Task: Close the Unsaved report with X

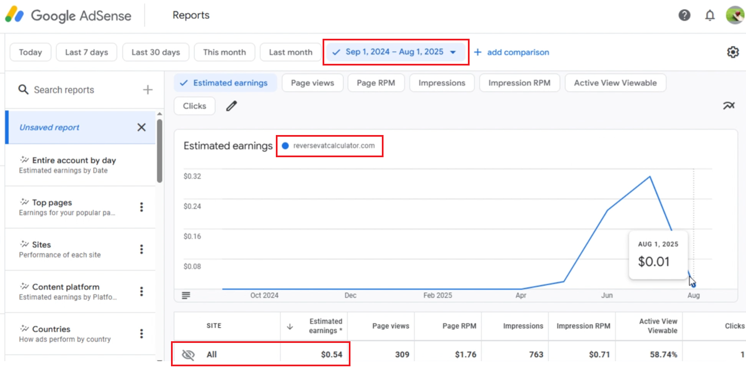Action: [x=141, y=127]
